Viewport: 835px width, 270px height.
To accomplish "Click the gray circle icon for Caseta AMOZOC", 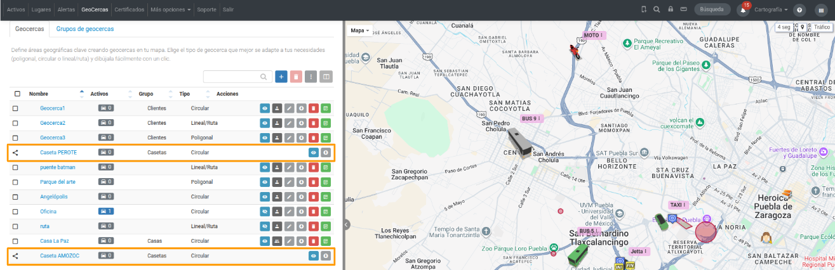I will pos(326,256).
